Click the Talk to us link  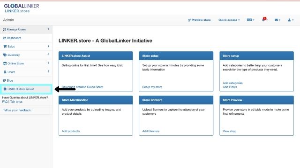click(16, 102)
